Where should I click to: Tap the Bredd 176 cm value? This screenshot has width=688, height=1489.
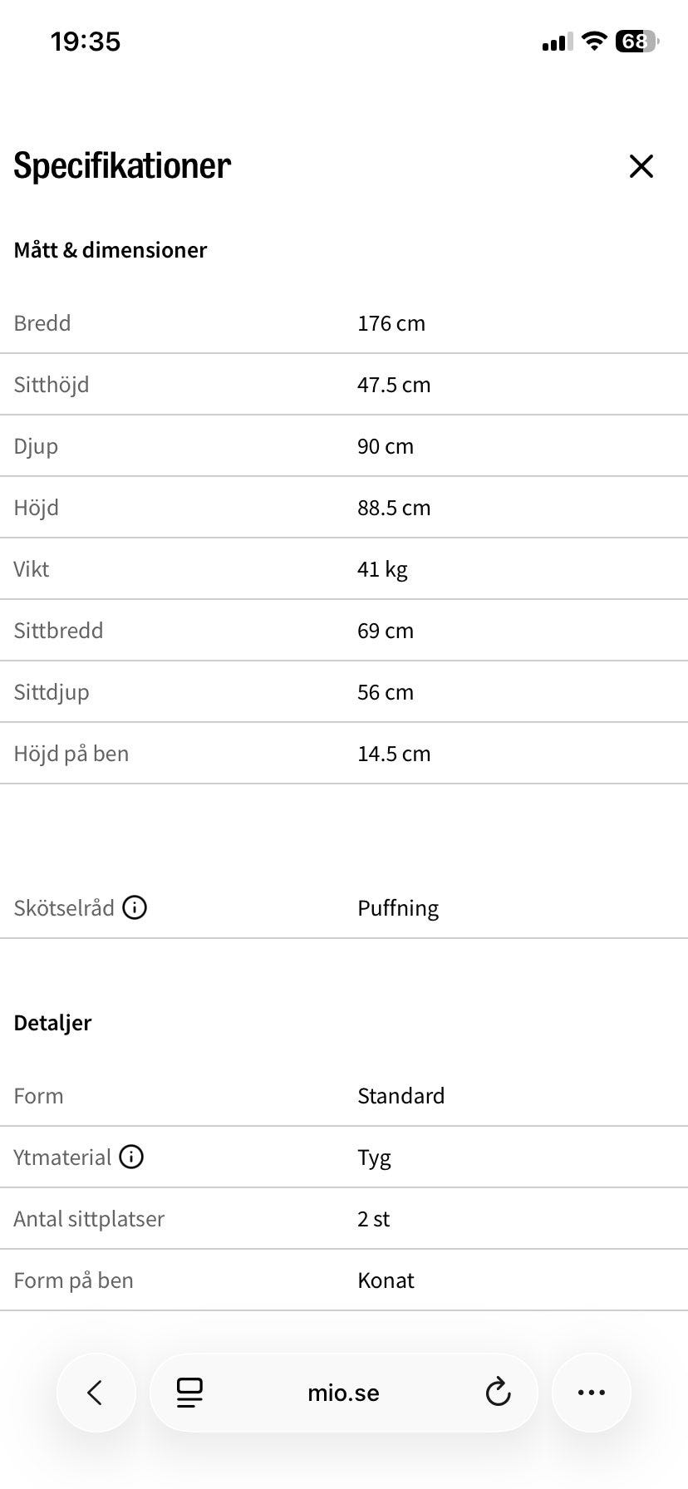[x=391, y=322]
